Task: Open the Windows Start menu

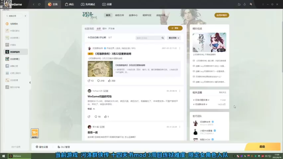Action: click(4, 156)
